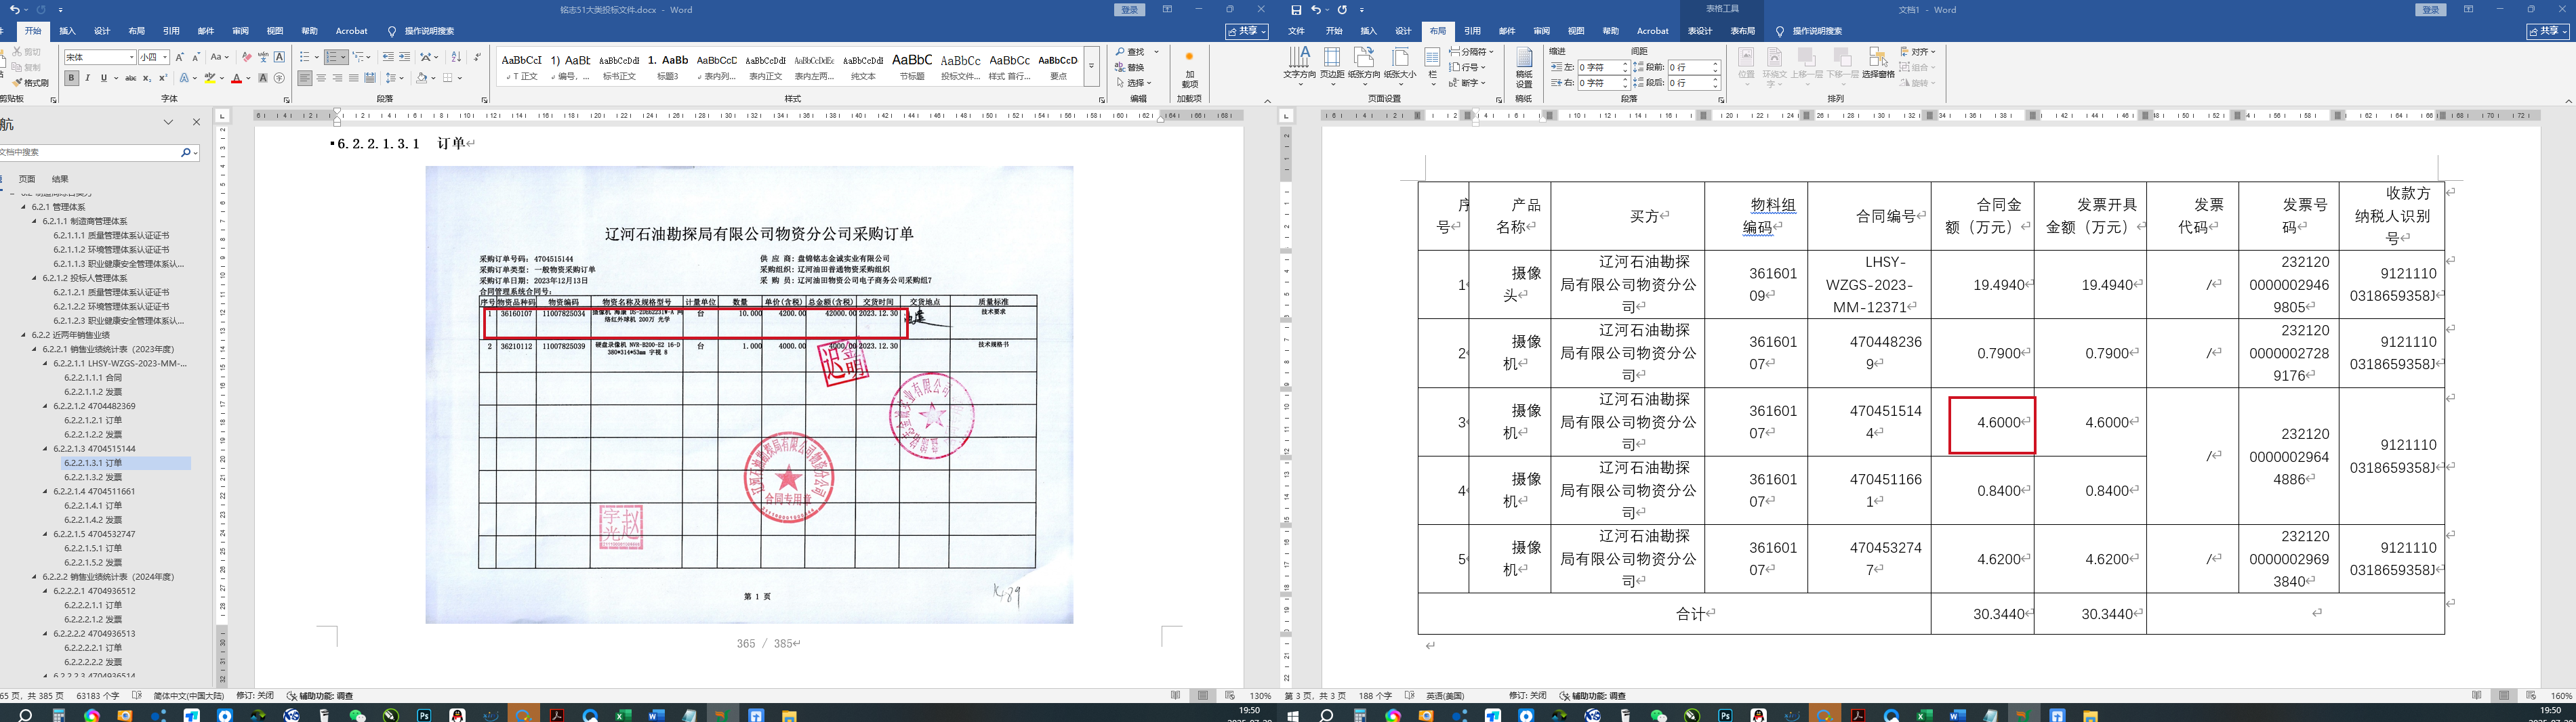Click Bold in the left Word window
This screenshot has width=2576, height=722.
tap(71, 78)
